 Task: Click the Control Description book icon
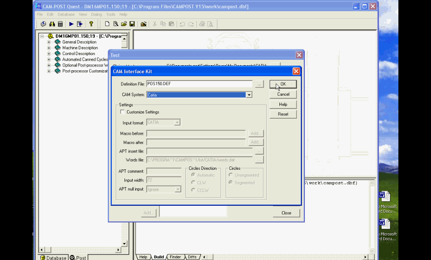(x=58, y=53)
